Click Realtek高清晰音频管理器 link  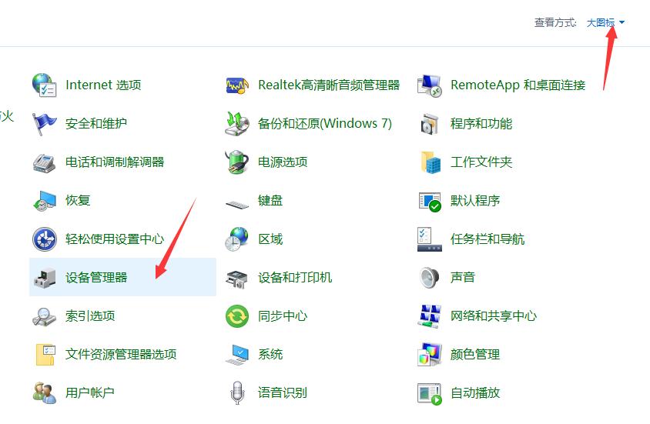tap(329, 85)
